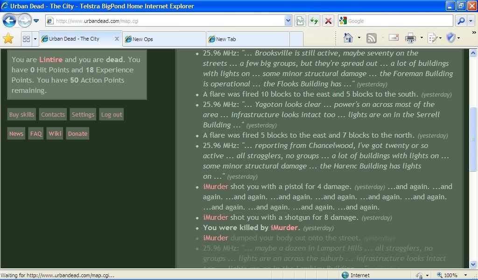Click the vertical scrollbar down arrow
This screenshot has width=478, height=280.
point(473,265)
